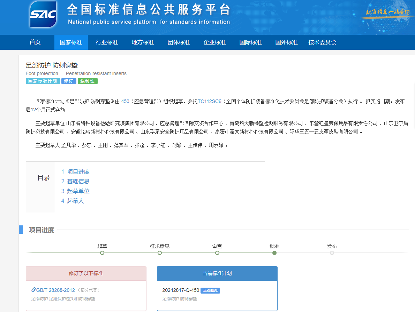
Task: Open the 技术委员会 tab
Action: click(322, 42)
